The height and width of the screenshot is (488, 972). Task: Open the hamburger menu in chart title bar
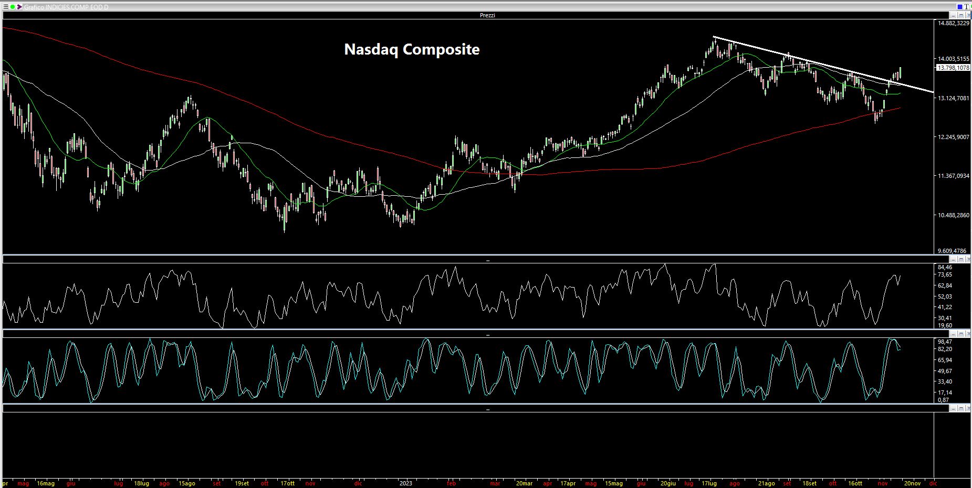click(x=5, y=7)
